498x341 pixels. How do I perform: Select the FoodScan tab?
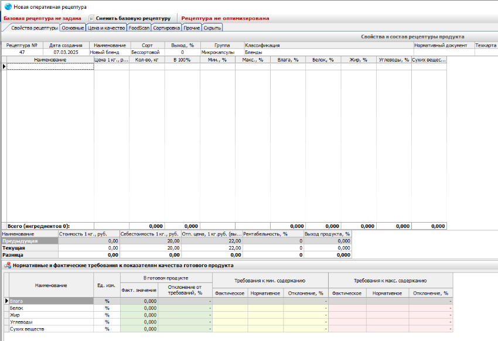[x=139, y=28]
